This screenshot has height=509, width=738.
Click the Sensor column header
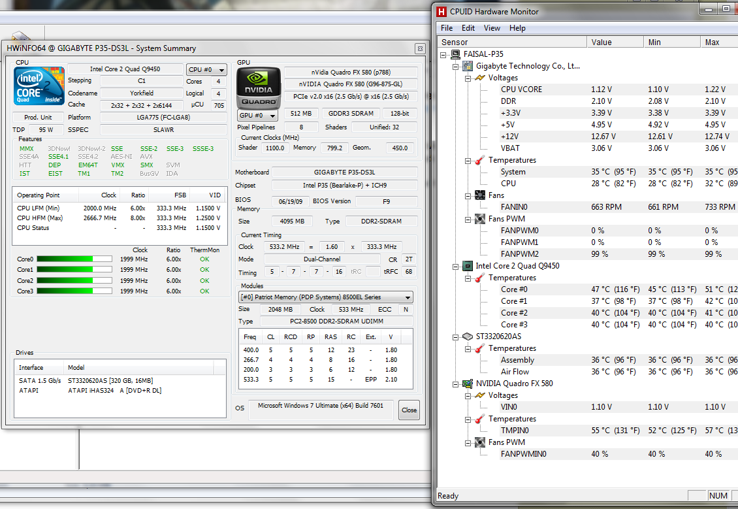click(512, 42)
